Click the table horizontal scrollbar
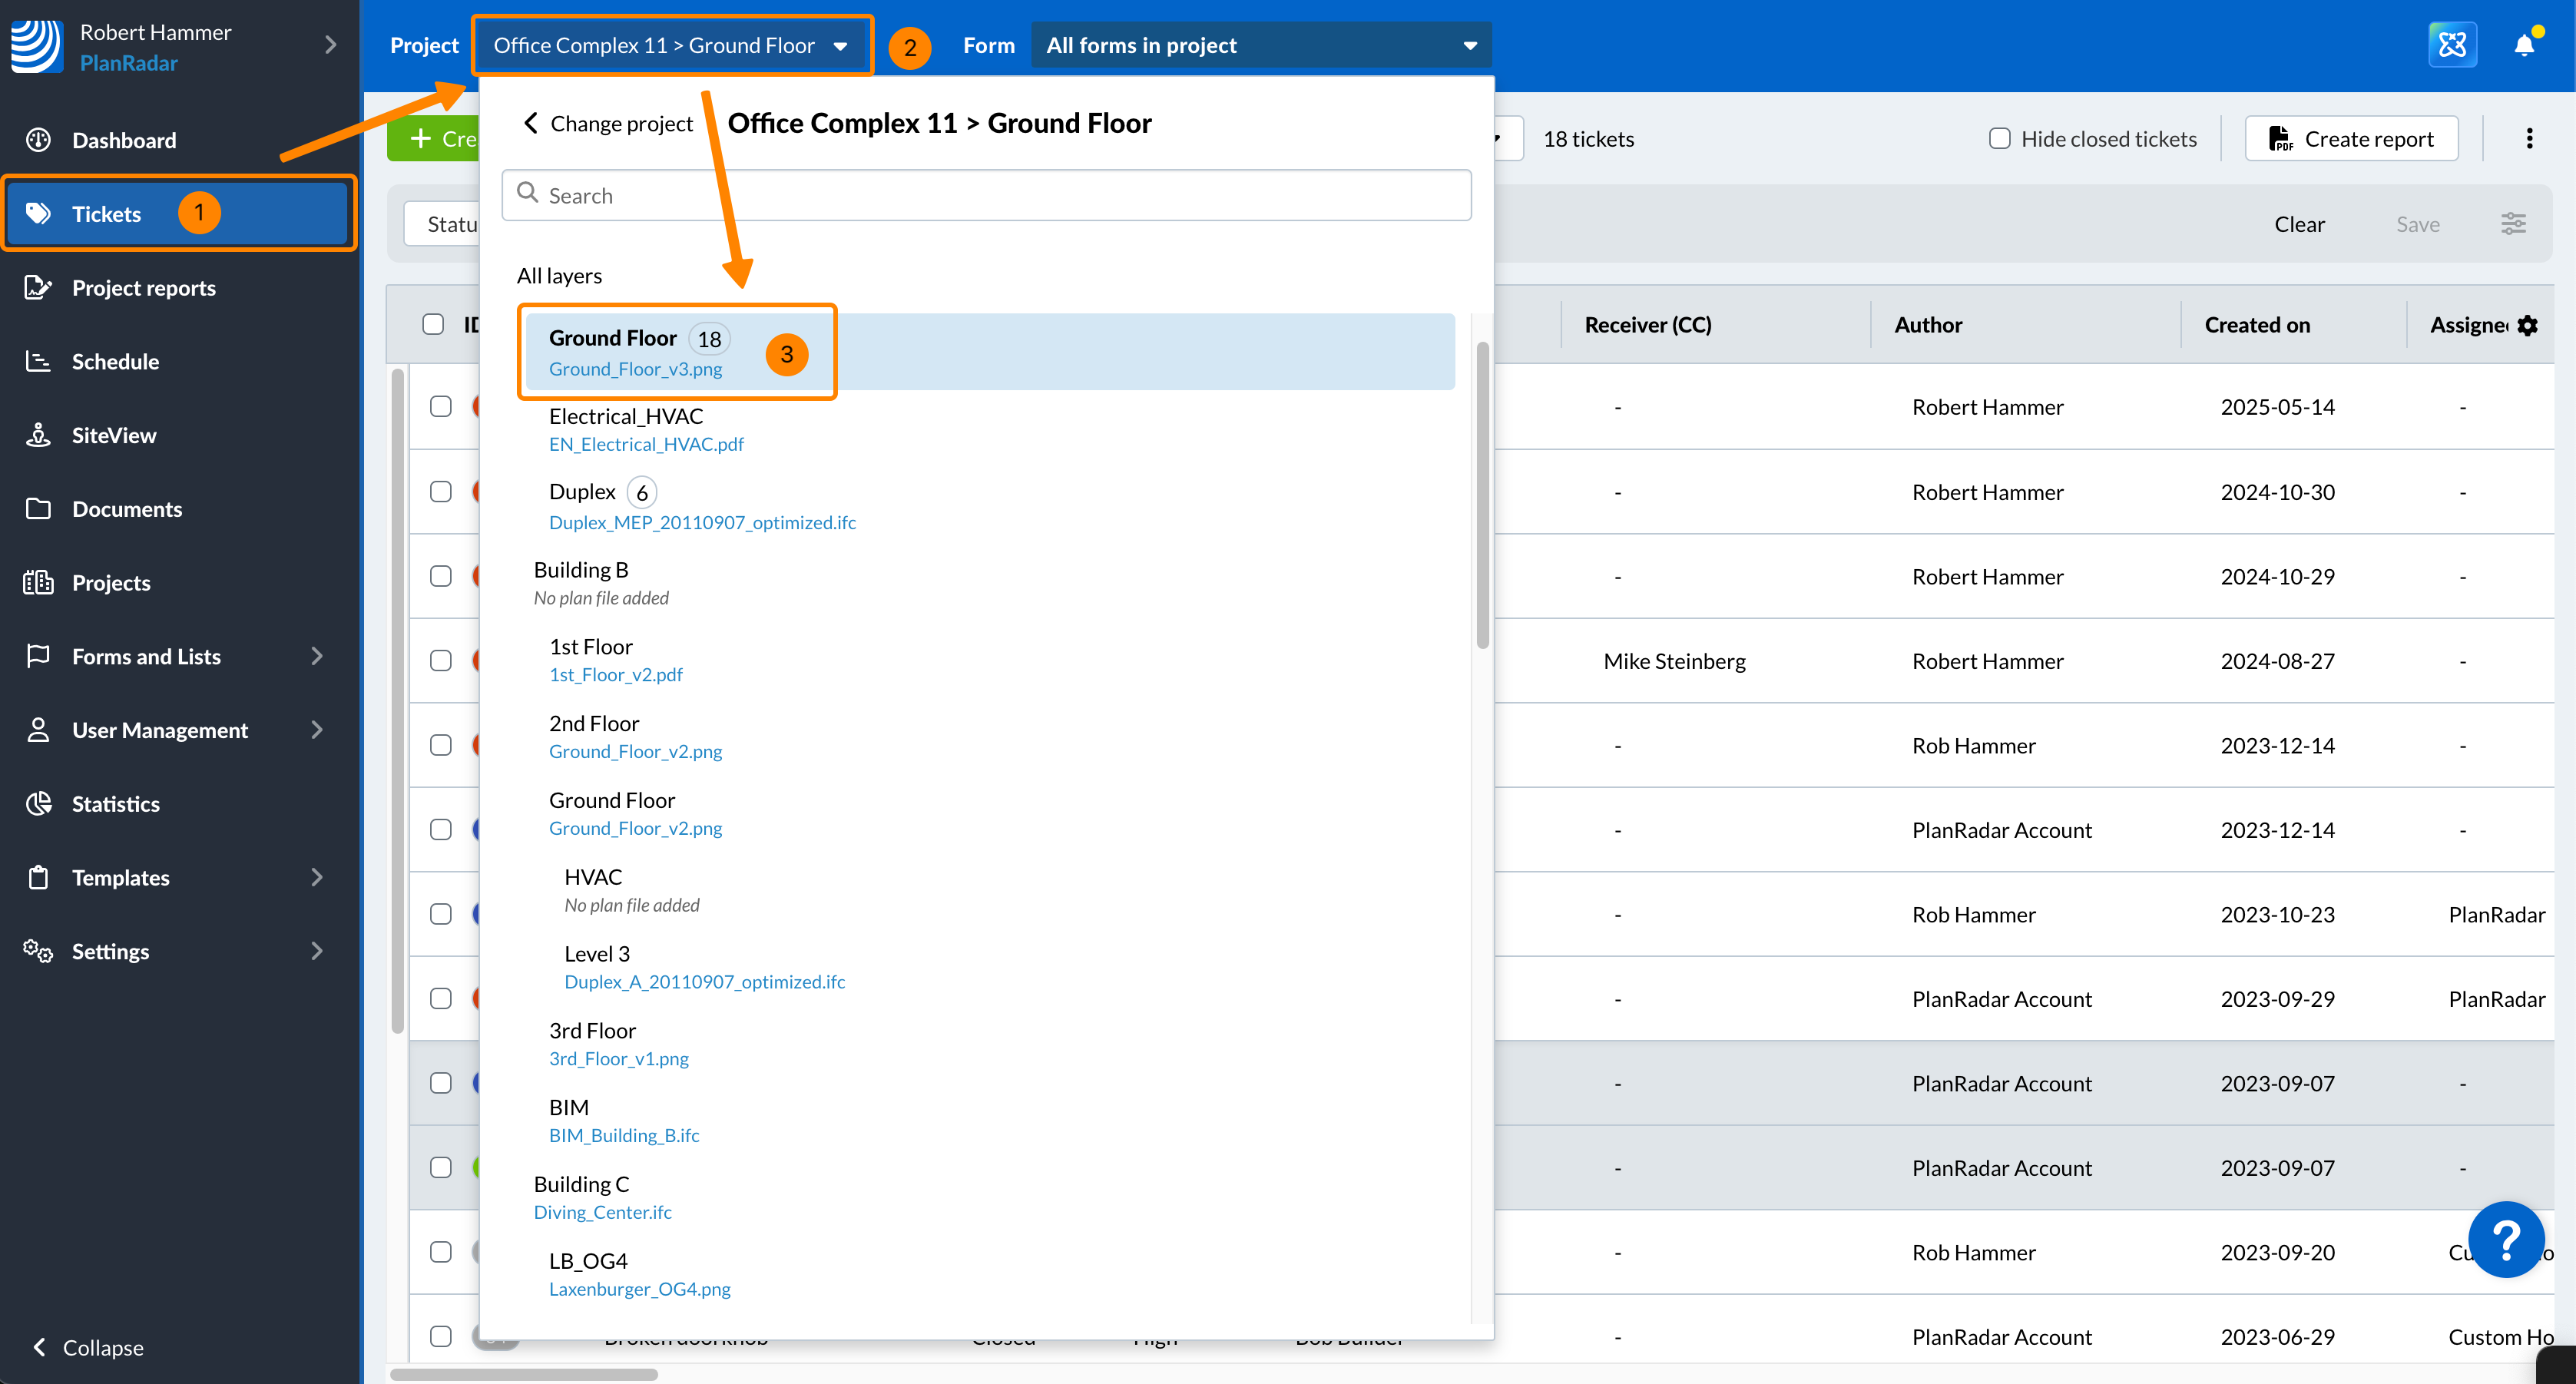The height and width of the screenshot is (1384, 2576). (524, 1374)
